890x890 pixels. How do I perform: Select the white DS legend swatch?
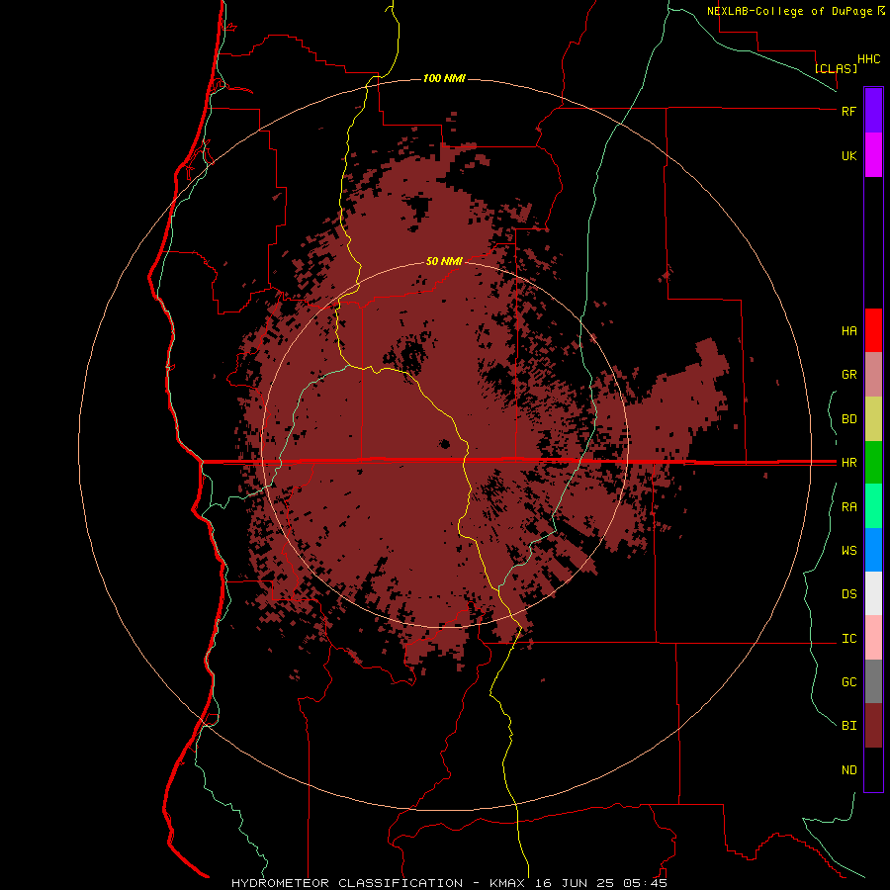click(x=873, y=593)
